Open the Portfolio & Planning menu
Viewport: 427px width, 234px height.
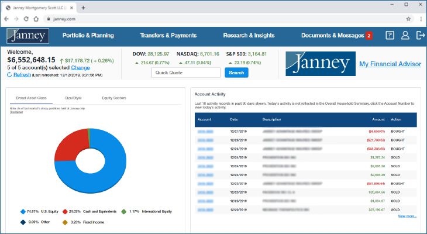click(88, 36)
